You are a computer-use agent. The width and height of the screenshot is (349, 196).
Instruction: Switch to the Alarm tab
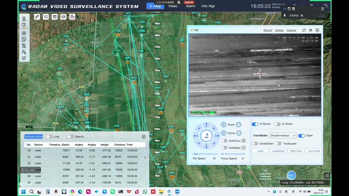pyautogui.click(x=191, y=6)
